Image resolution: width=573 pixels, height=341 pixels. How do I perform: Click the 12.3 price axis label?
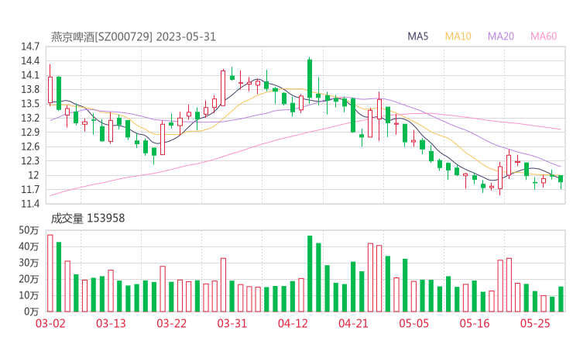[x=30, y=161]
